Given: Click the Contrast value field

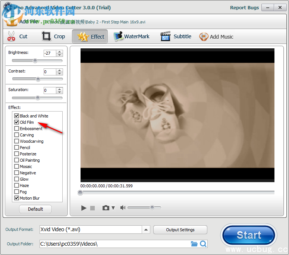Looking at the screenshot, I should [50, 72].
